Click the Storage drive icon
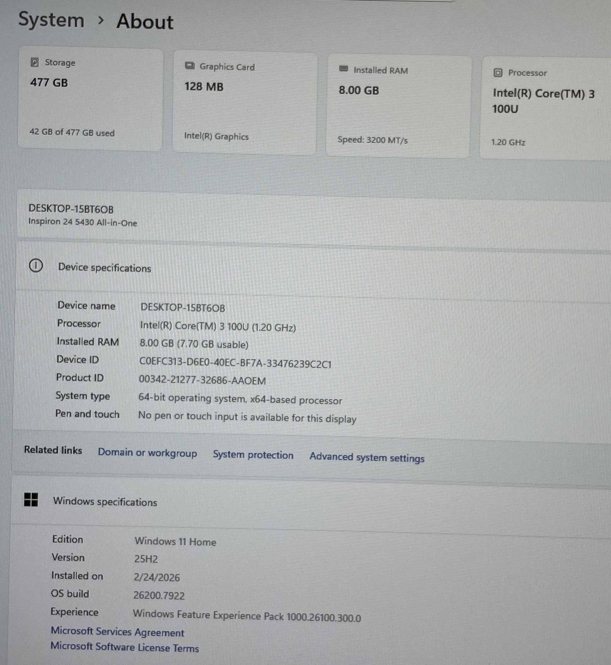The image size is (611, 665). pos(35,62)
